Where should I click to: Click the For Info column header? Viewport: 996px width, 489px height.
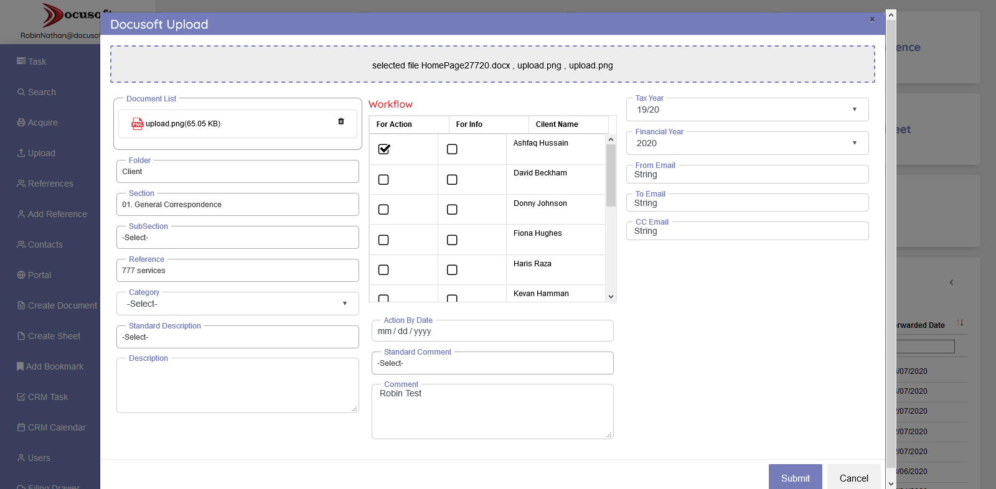click(489, 124)
